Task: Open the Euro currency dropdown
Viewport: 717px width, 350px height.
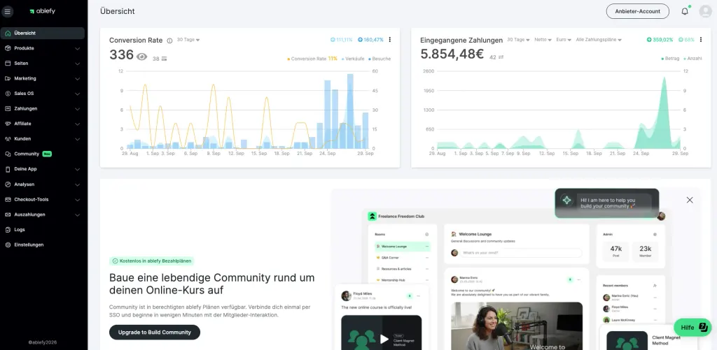Action: pyautogui.click(x=564, y=40)
